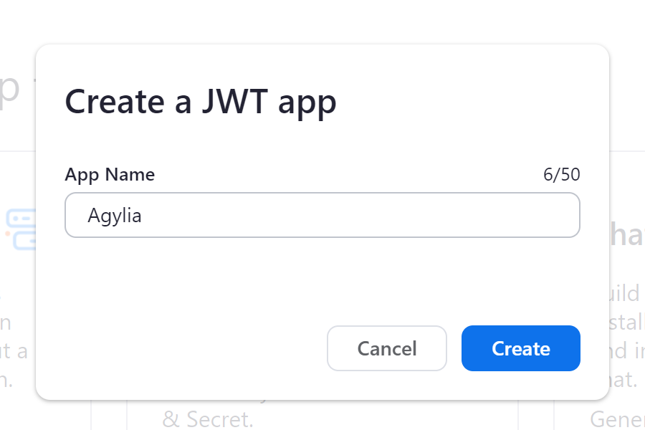645x430 pixels.
Task: Focus the App Name input field
Action: (322, 215)
